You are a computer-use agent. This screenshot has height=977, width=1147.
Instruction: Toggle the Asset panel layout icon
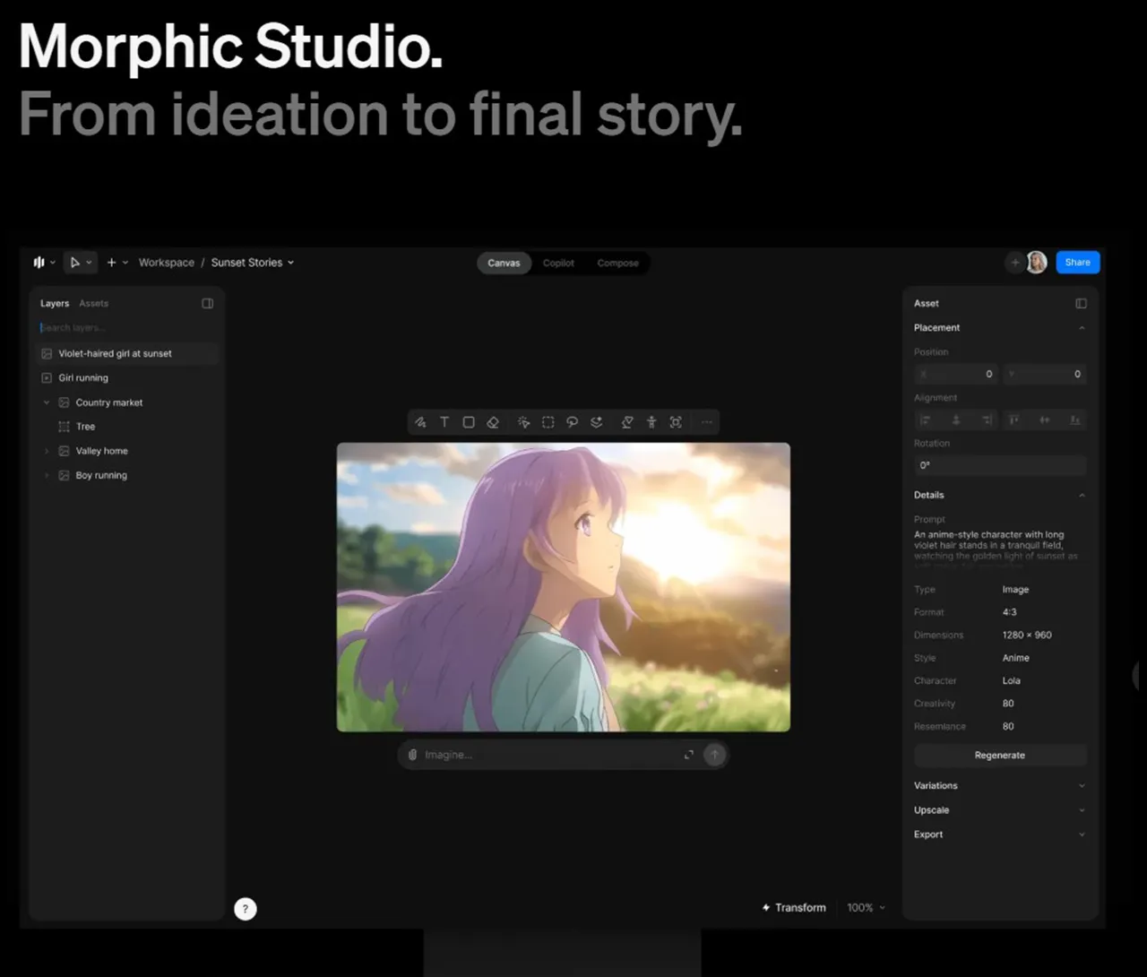[x=1081, y=303]
